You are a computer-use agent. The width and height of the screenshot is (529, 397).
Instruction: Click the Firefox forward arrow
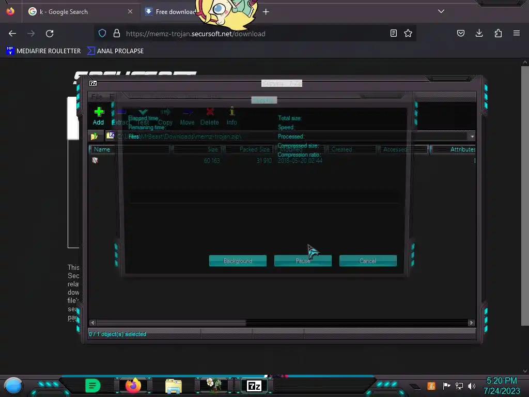coord(31,34)
